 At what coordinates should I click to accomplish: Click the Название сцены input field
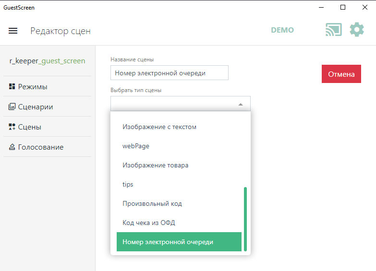[169, 73]
